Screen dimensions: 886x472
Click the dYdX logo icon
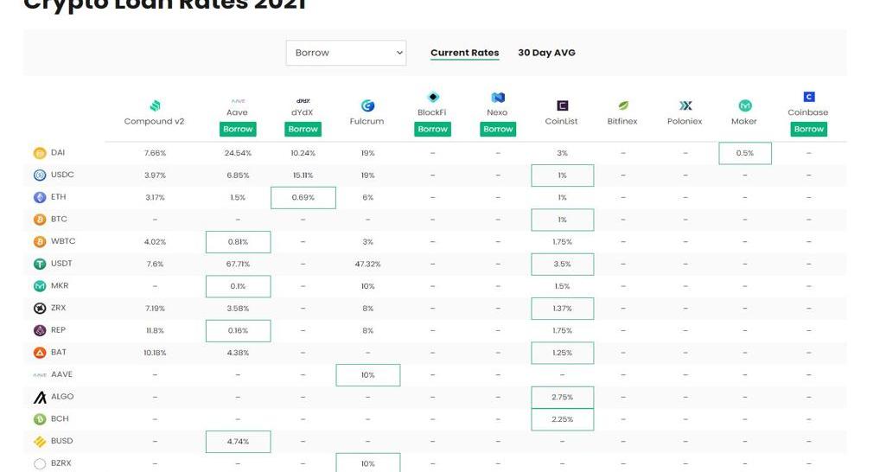tap(303, 100)
